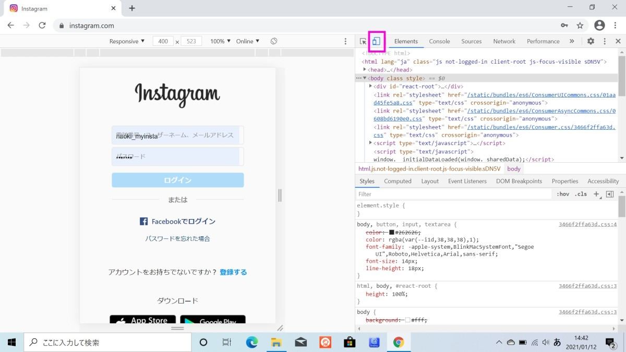The image size is (626, 352).
Task: Toggle the device toolbar icon
Action: pos(376,41)
